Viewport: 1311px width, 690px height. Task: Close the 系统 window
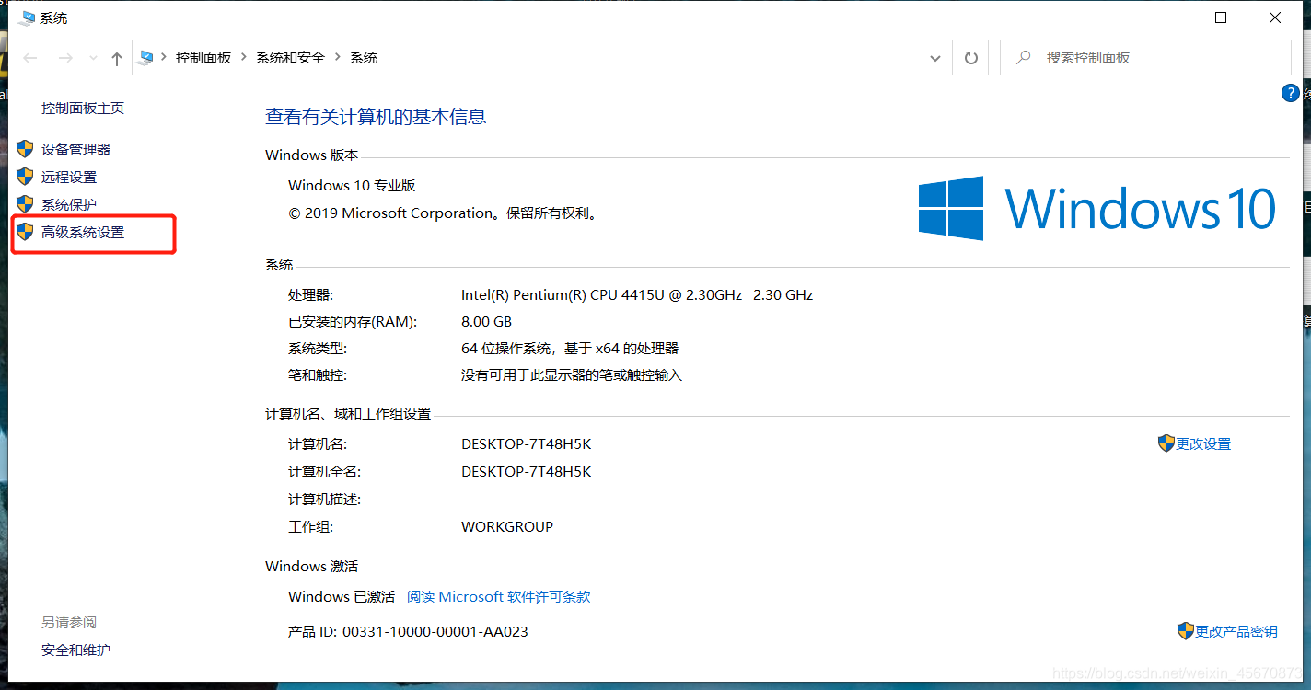tap(1275, 17)
